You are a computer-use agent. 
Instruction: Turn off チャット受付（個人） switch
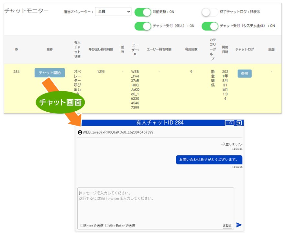pos(144,27)
